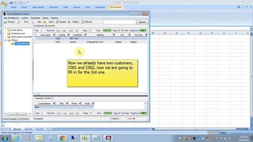Image resolution: width=253 pixels, height=142 pixels.
Task: Click the upper green Goto field
Action: 107,30
